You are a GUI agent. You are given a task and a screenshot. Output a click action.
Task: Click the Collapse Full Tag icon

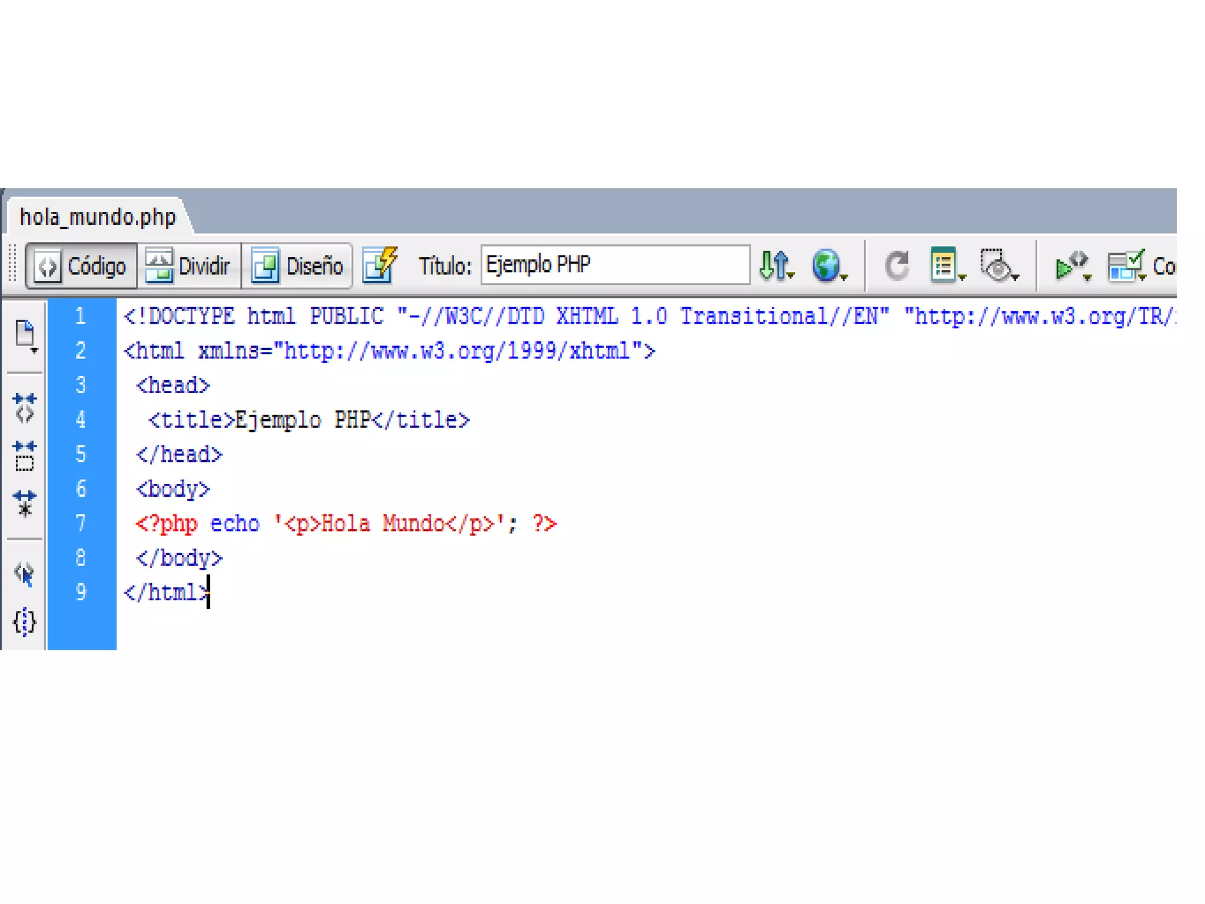coord(25,408)
